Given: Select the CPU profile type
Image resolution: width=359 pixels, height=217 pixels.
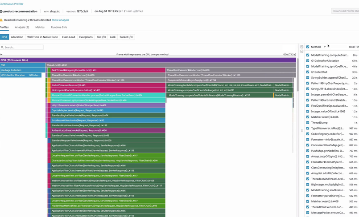Looking at the screenshot, I should point(4,37).
